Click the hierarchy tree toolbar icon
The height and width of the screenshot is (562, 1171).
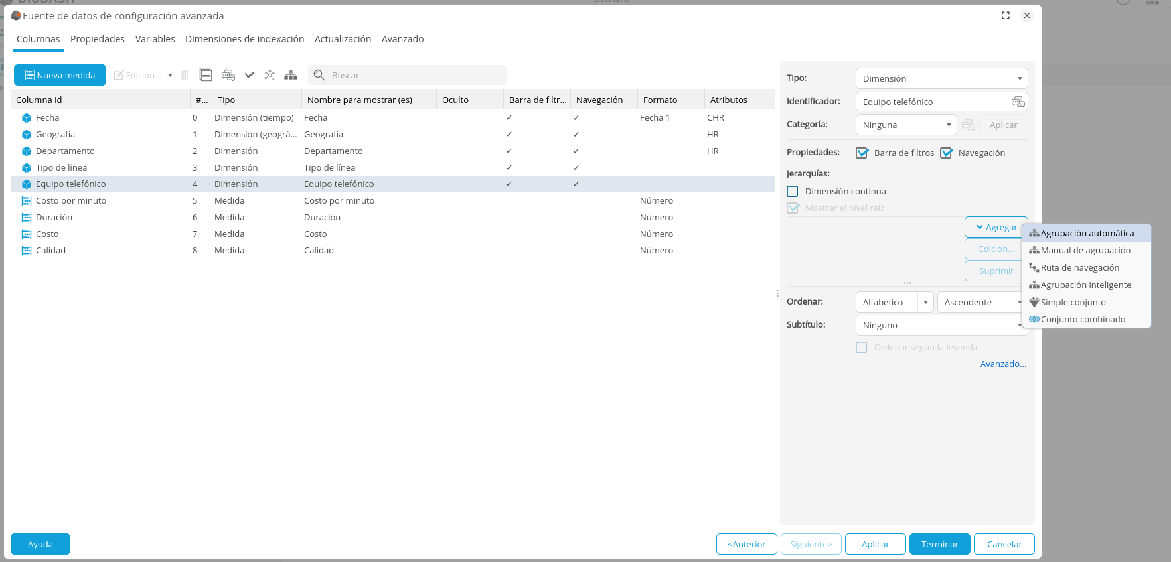coord(291,75)
